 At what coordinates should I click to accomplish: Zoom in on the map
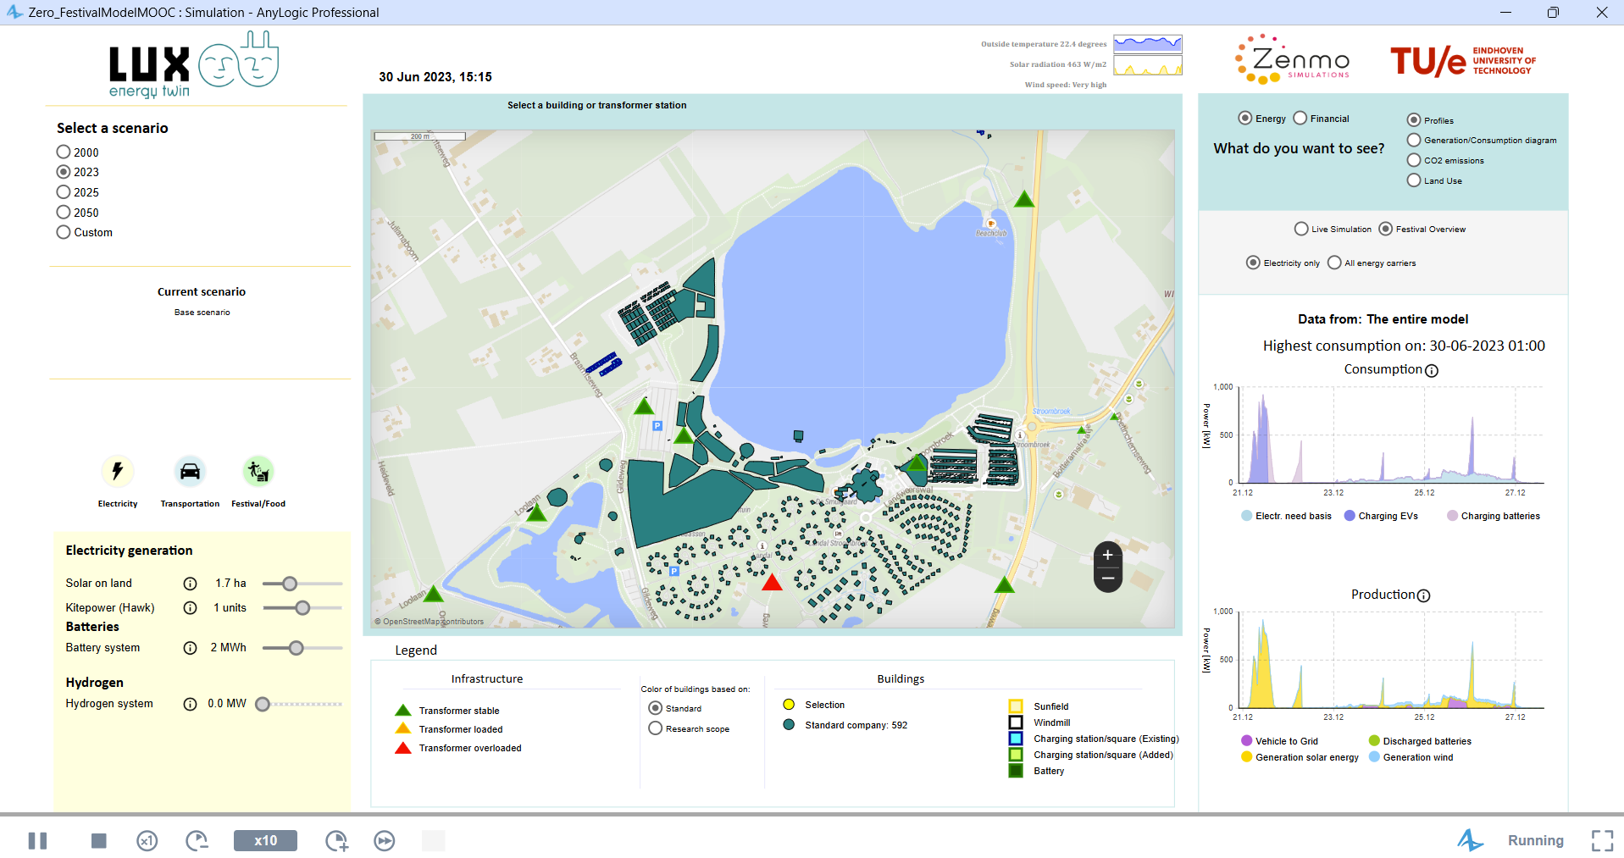coord(1107,556)
